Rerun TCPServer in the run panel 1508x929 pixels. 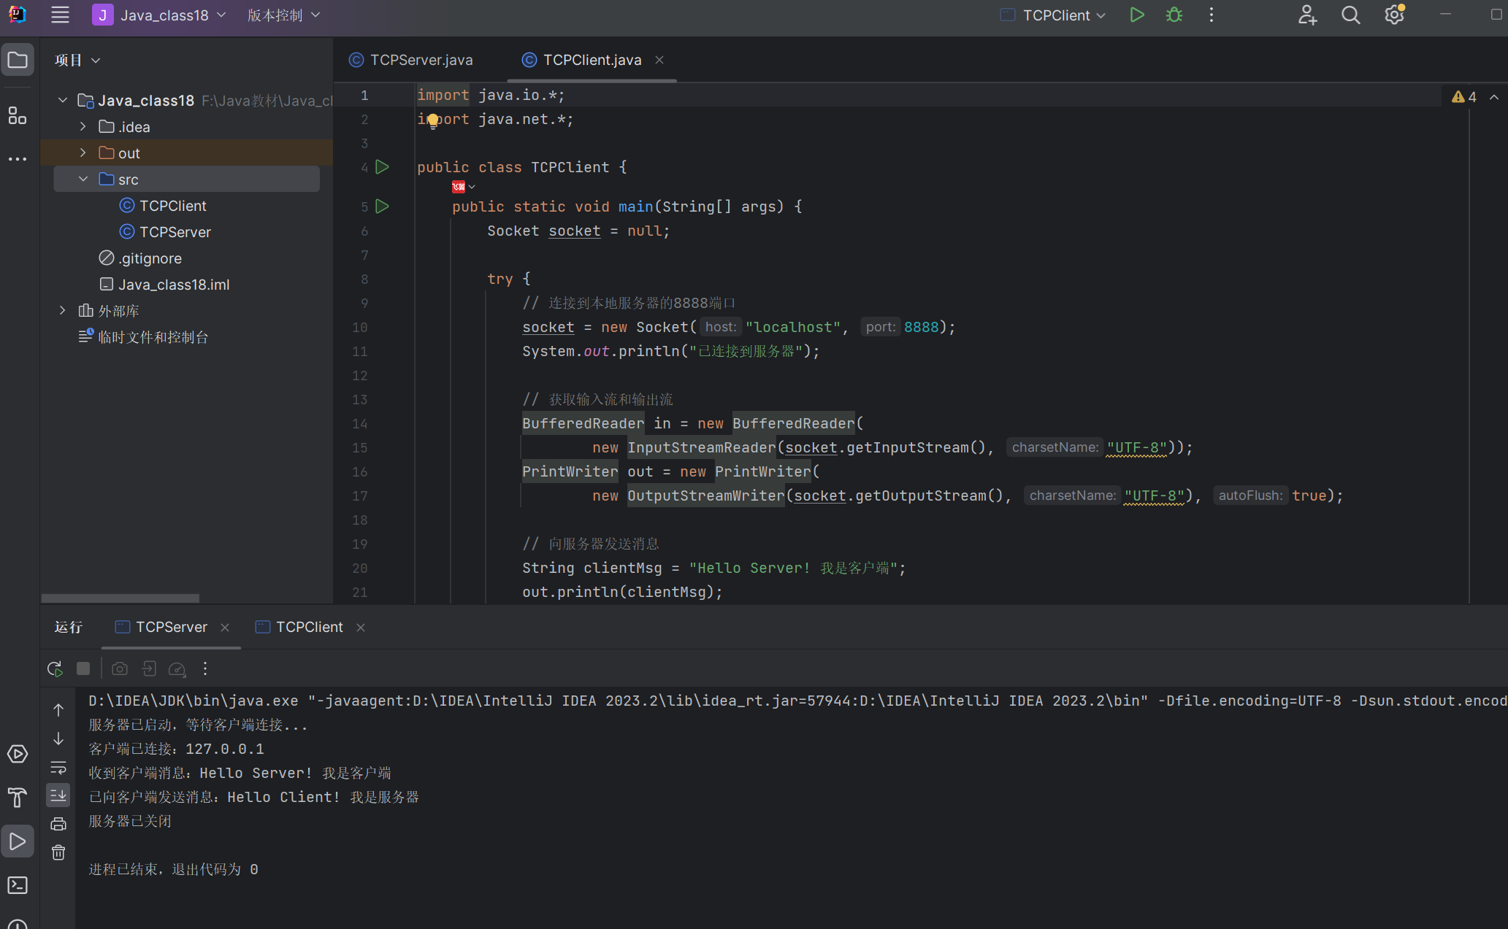point(55,668)
